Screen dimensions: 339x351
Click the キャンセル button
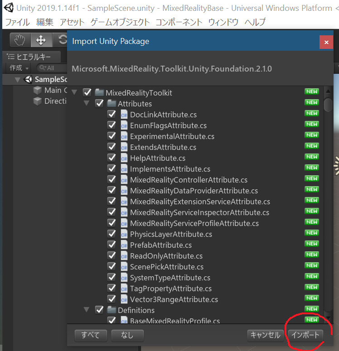(x=266, y=335)
